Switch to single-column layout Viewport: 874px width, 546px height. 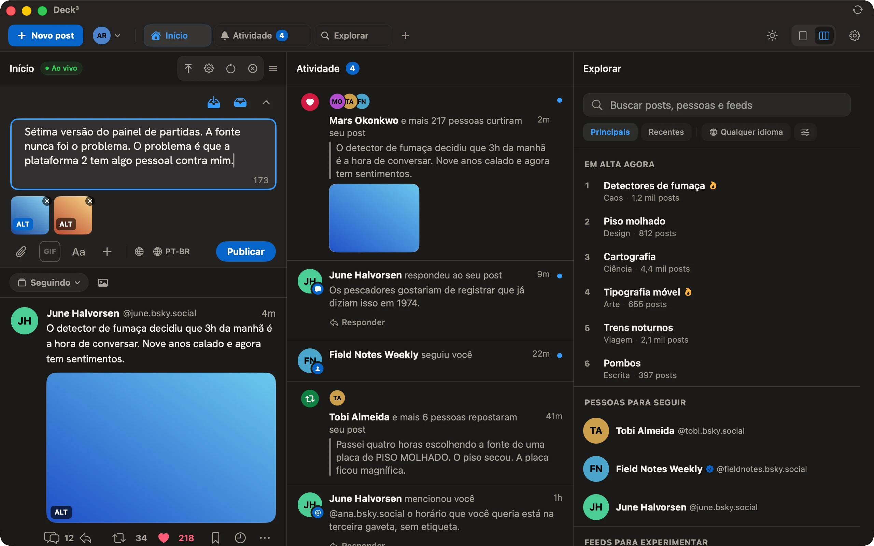(x=803, y=35)
